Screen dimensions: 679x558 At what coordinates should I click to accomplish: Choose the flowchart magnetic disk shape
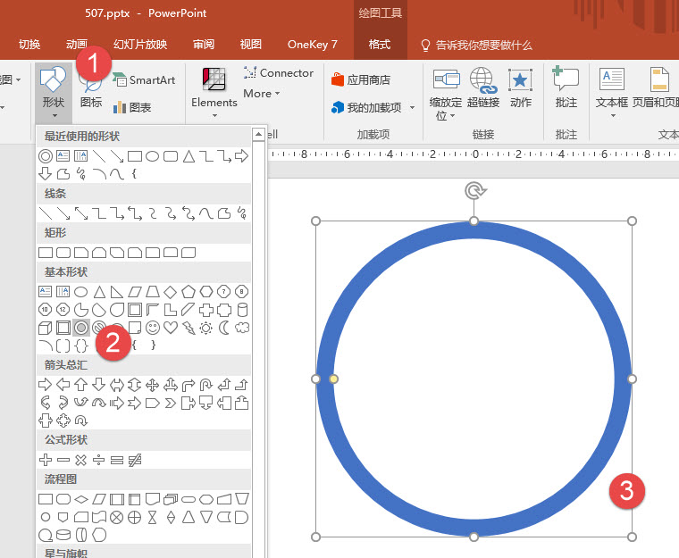pyautogui.click(x=63, y=535)
